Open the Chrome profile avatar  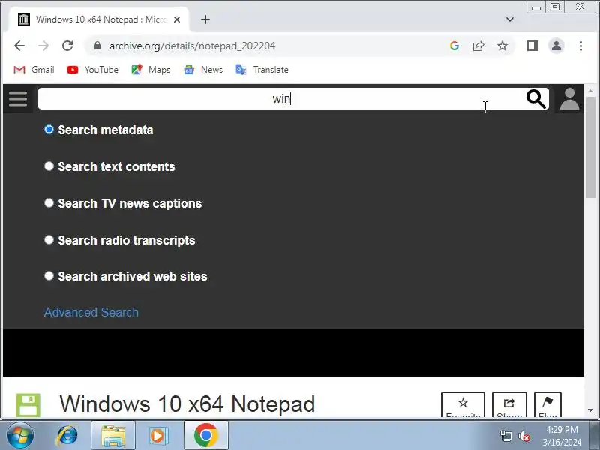click(556, 46)
